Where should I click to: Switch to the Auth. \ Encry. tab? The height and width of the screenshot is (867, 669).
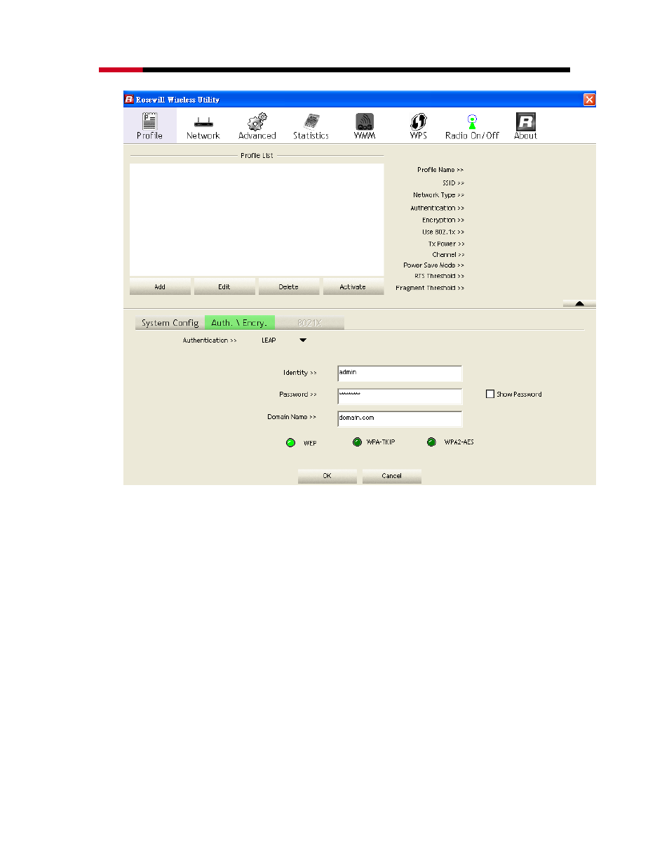coord(239,323)
